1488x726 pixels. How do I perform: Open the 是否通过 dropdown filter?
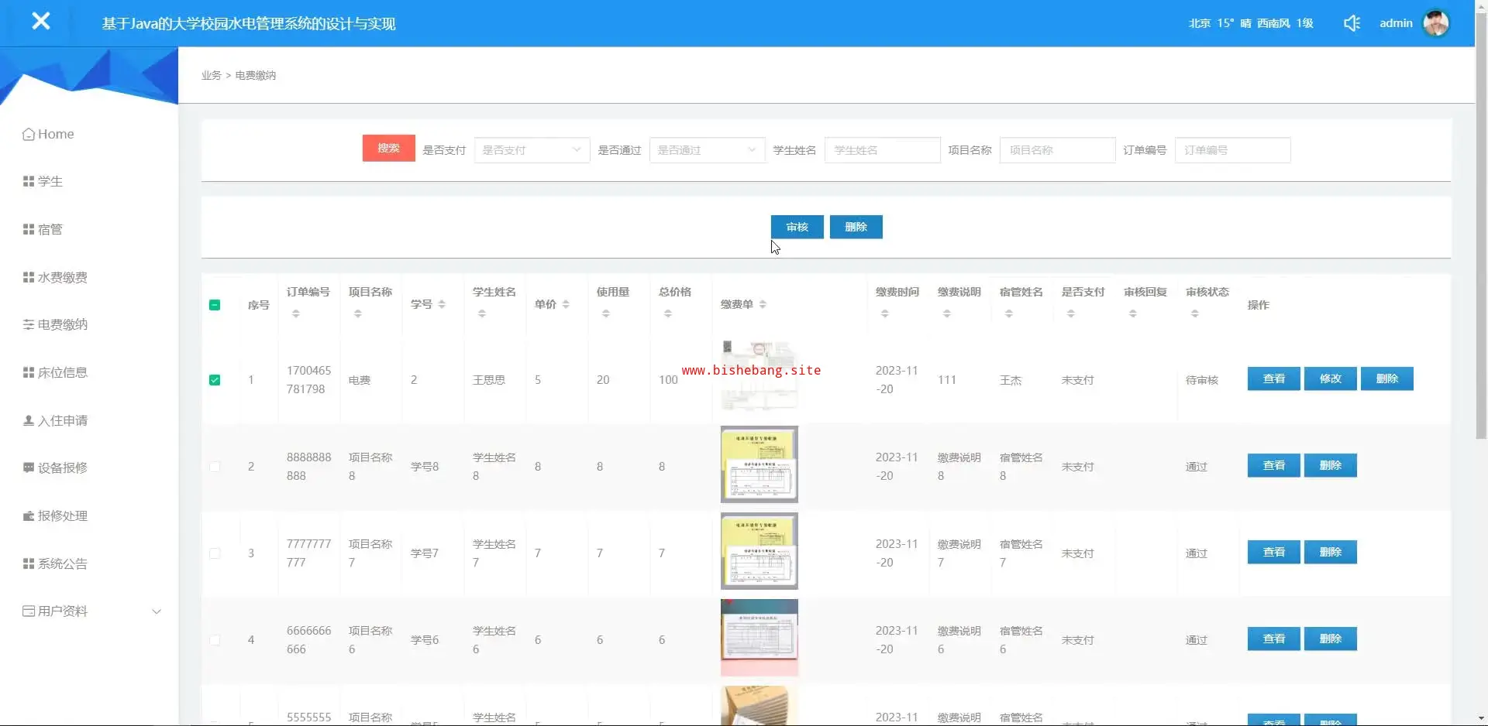click(707, 150)
